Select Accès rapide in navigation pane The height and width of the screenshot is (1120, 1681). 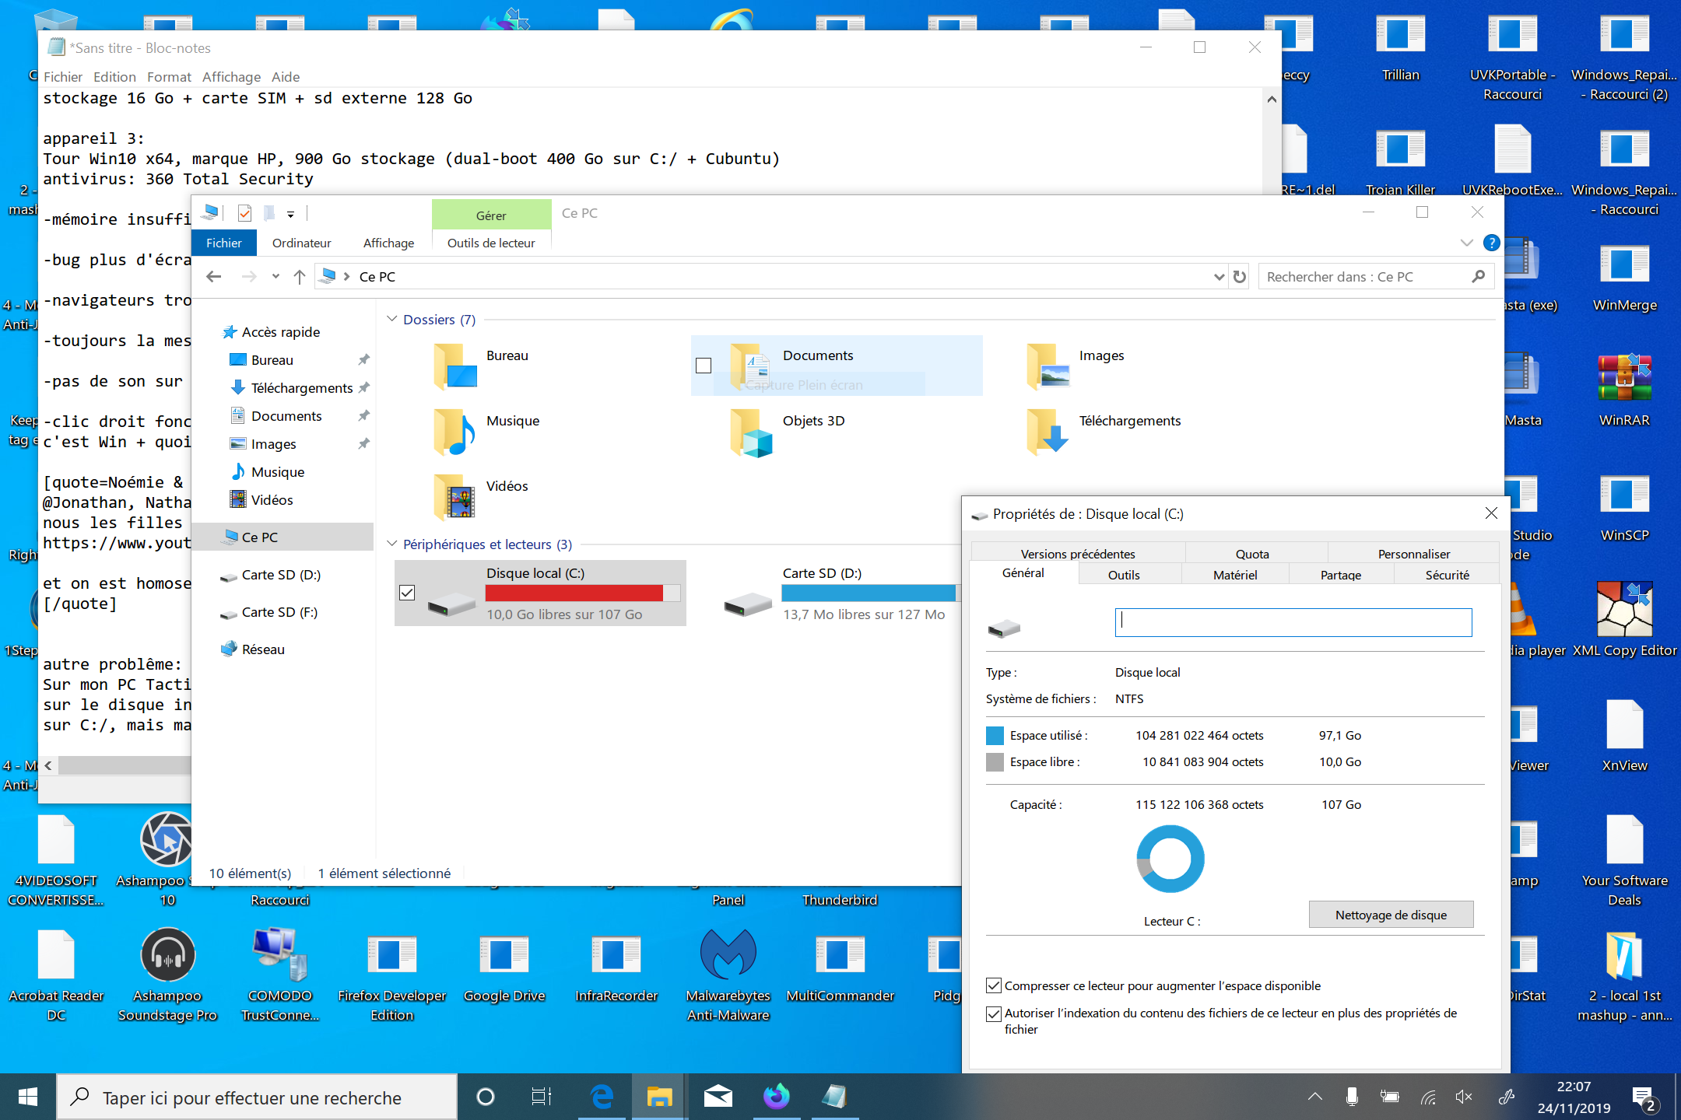(x=281, y=332)
